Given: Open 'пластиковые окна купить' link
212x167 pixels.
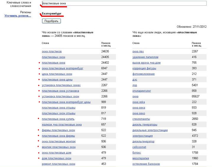Looking at the screenshot, I should pyautogui.click(x=58, y=119).
